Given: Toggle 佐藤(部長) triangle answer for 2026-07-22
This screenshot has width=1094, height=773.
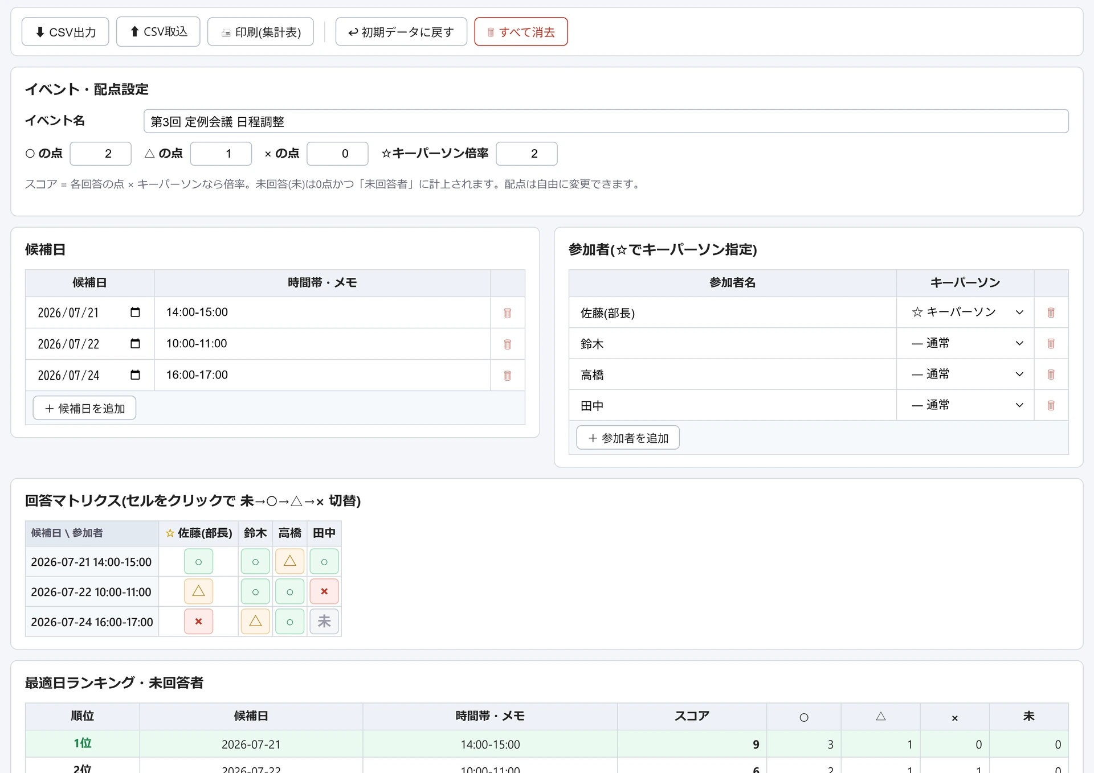Looking at the screenshot, I should pos(198,591).
